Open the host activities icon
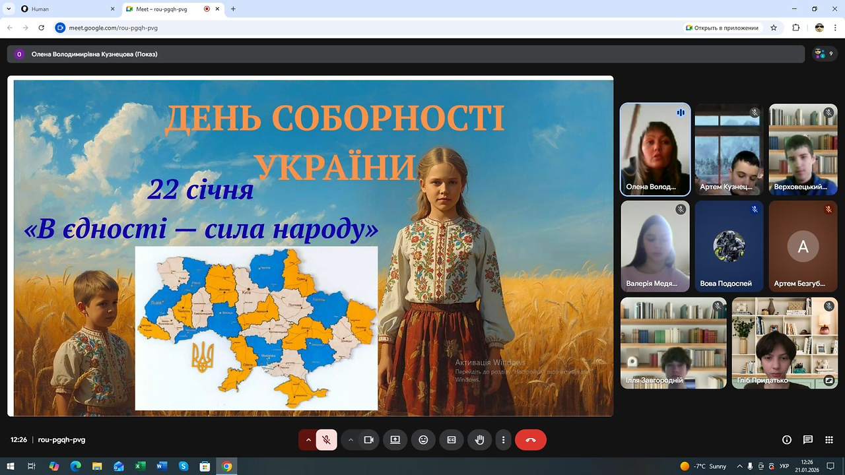The width and height of the screenshot is (845, 475). tap(829, 440)
